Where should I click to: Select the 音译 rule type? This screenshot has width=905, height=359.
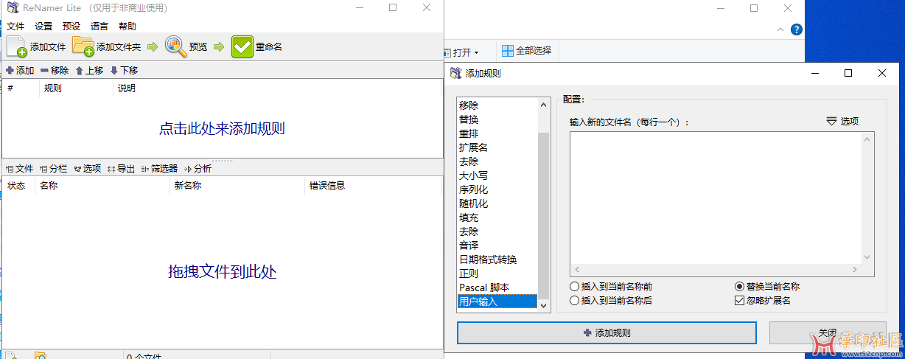pyautogui.click(x=497, y=245)
